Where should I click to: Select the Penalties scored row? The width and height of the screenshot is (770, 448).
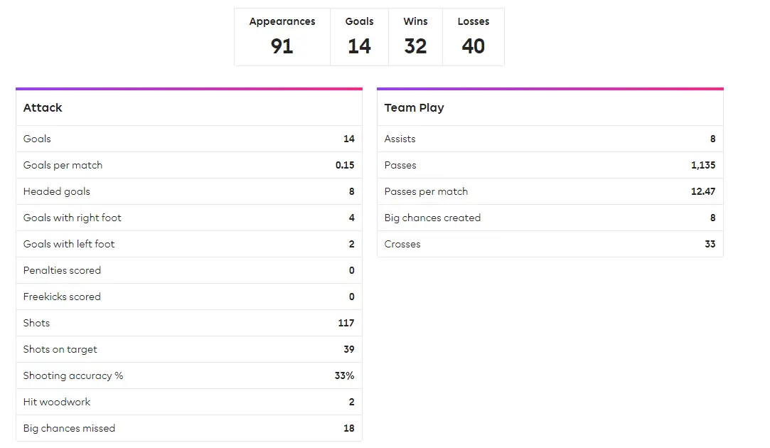(x=188, y=270)
